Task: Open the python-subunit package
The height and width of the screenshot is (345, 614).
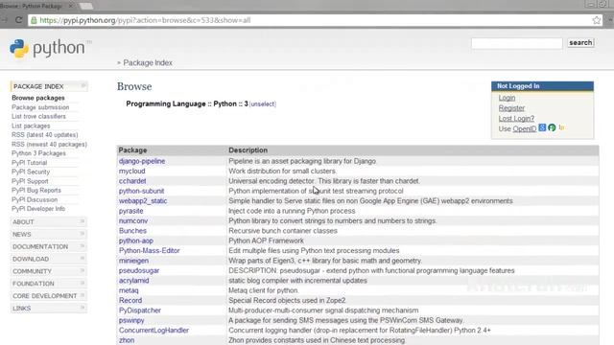Action: tap(141, 191)
